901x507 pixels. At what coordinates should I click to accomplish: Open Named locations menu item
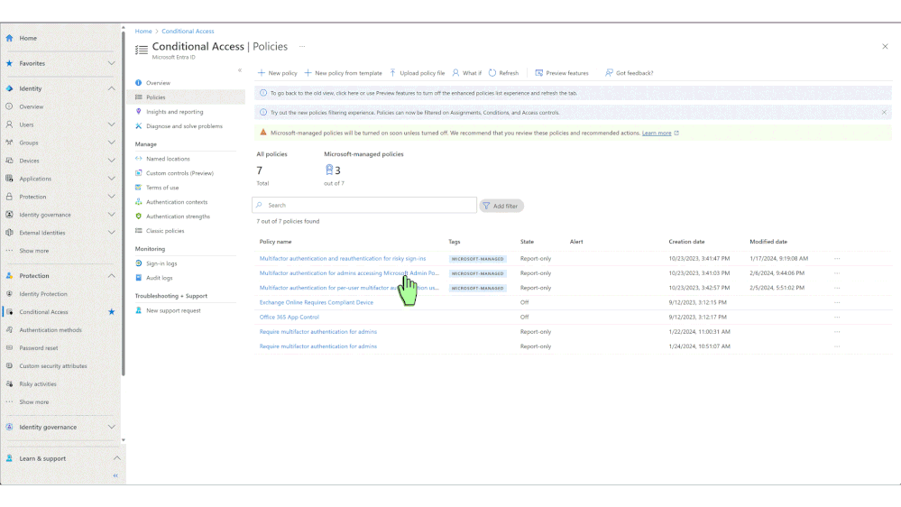168,159
